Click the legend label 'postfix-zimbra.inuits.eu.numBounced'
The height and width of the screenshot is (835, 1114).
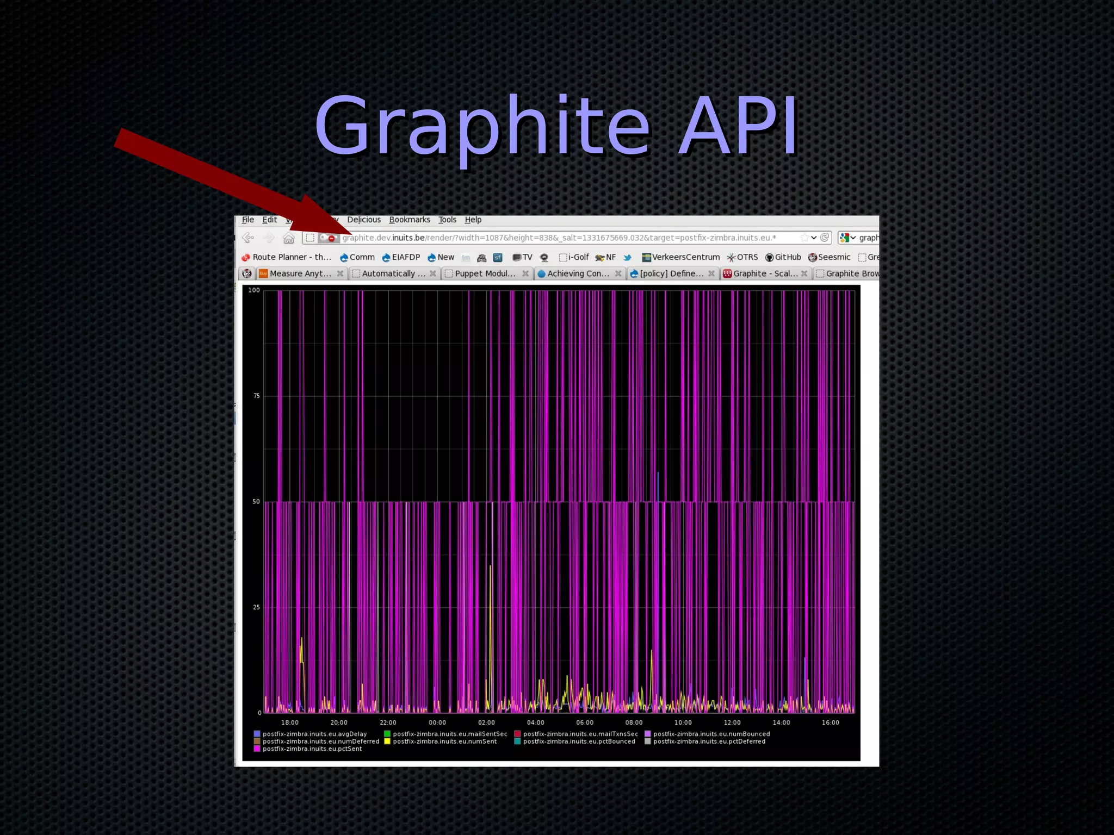click(711, 734)
